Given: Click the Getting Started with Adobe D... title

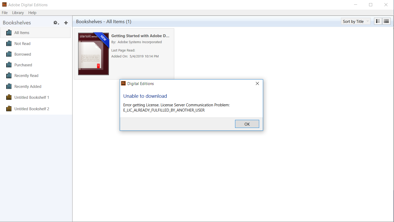Looking at the screenshot, I should click(x=140, y=36).
